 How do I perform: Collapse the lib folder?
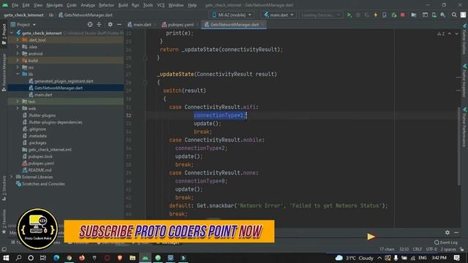(x=18, y=74)
